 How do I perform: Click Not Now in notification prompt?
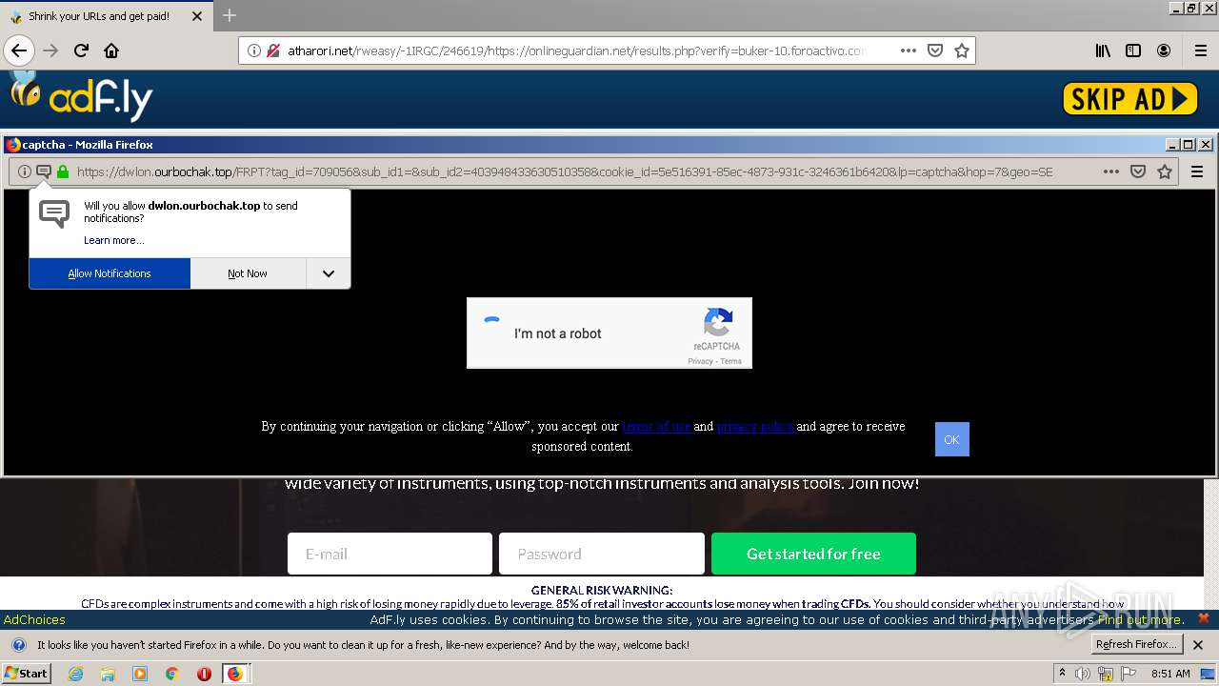point(248,273)
